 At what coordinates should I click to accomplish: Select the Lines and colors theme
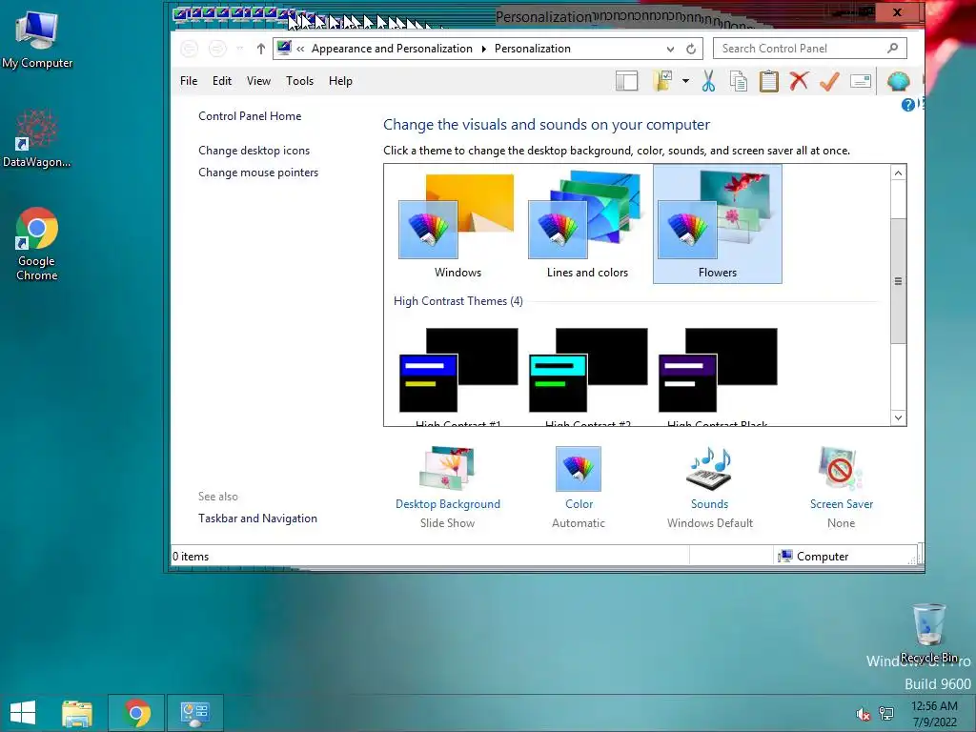pos(587,225)
